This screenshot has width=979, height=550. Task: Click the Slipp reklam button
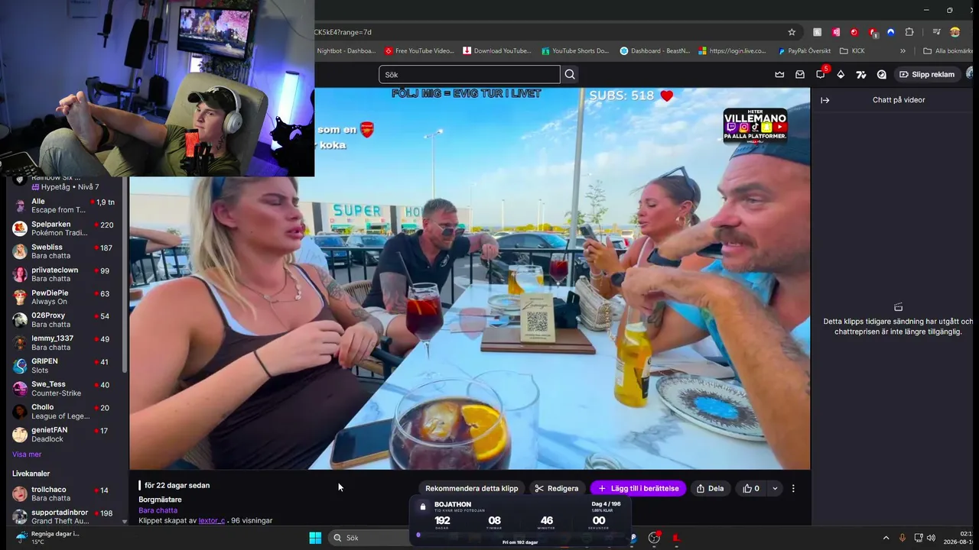[927, 75]
